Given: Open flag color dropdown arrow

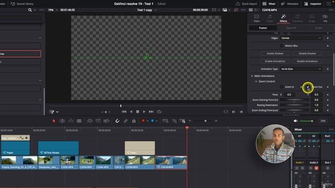Looking at the screenshot, I should pyautogui.click(x=148, y=121).
